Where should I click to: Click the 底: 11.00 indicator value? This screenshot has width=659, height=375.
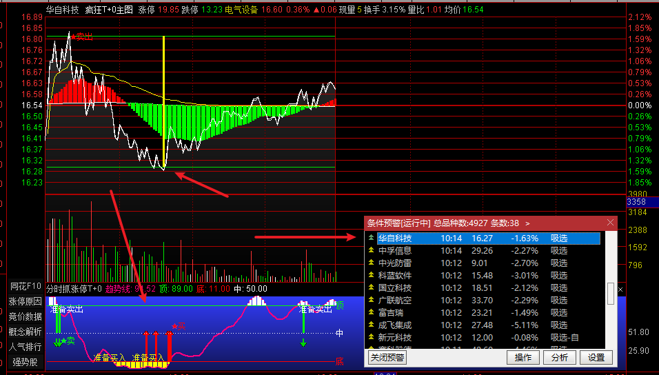pos(213,289)
